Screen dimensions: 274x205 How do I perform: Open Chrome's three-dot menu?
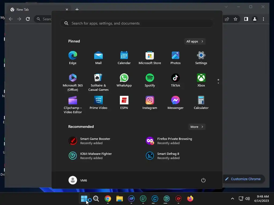[x=263, y=19]
